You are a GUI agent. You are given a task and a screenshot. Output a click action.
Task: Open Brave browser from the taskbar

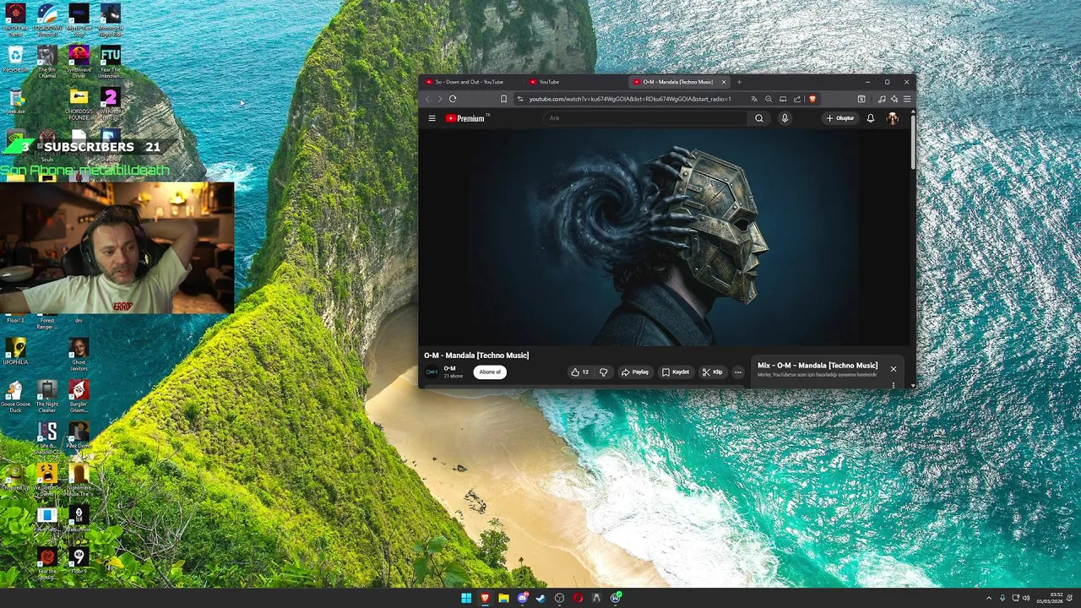[485, 598]
